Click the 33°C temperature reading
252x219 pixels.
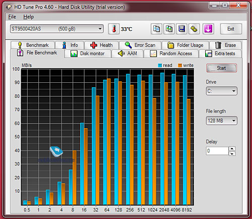tap(127, 29)
